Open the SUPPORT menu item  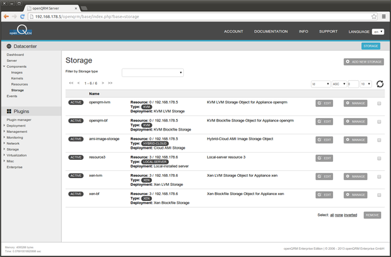coord(328,31)
